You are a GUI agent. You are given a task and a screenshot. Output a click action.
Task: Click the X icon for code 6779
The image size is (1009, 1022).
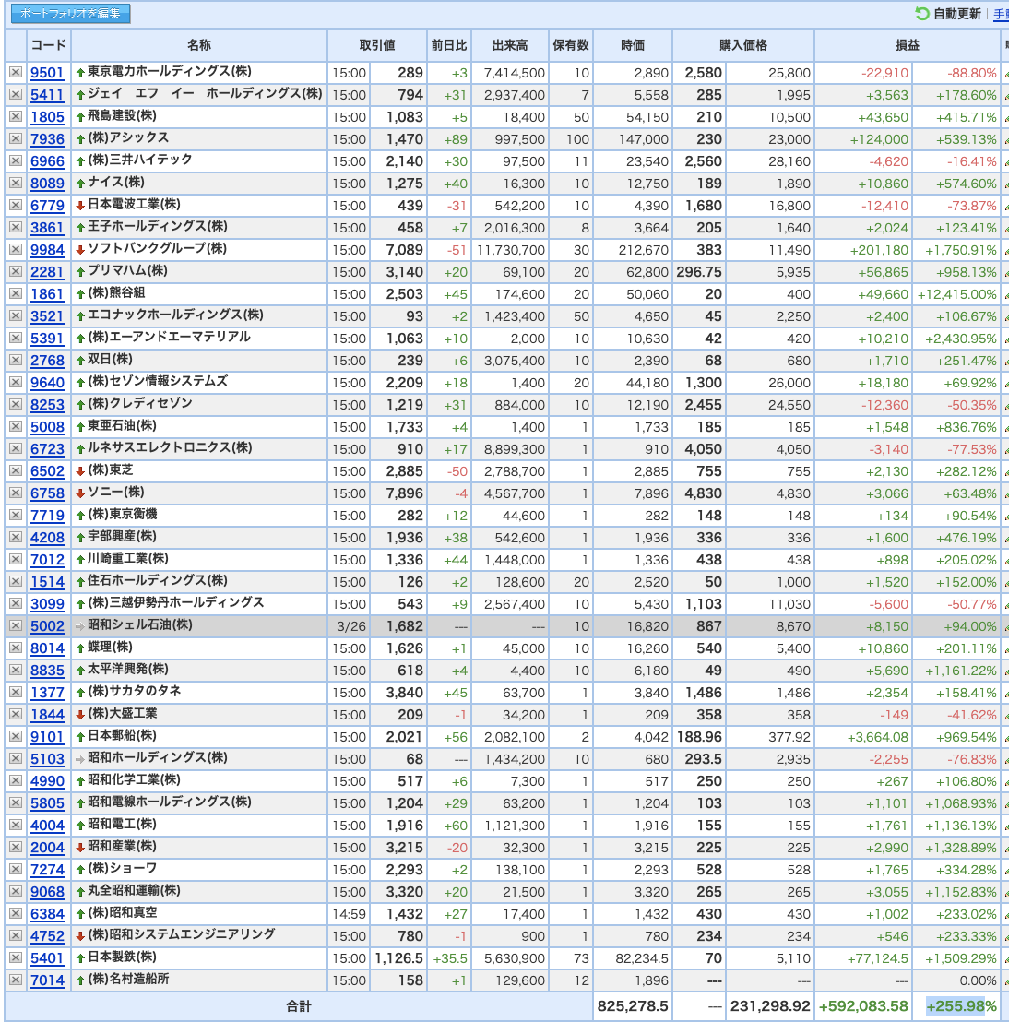click(x=16, y=206)
